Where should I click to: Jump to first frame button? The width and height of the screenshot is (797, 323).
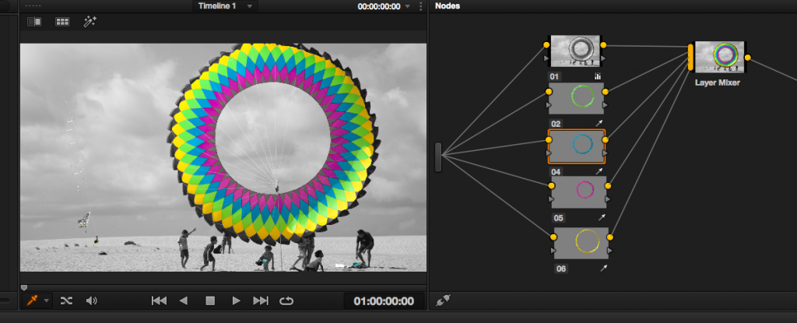click(159, 300)
